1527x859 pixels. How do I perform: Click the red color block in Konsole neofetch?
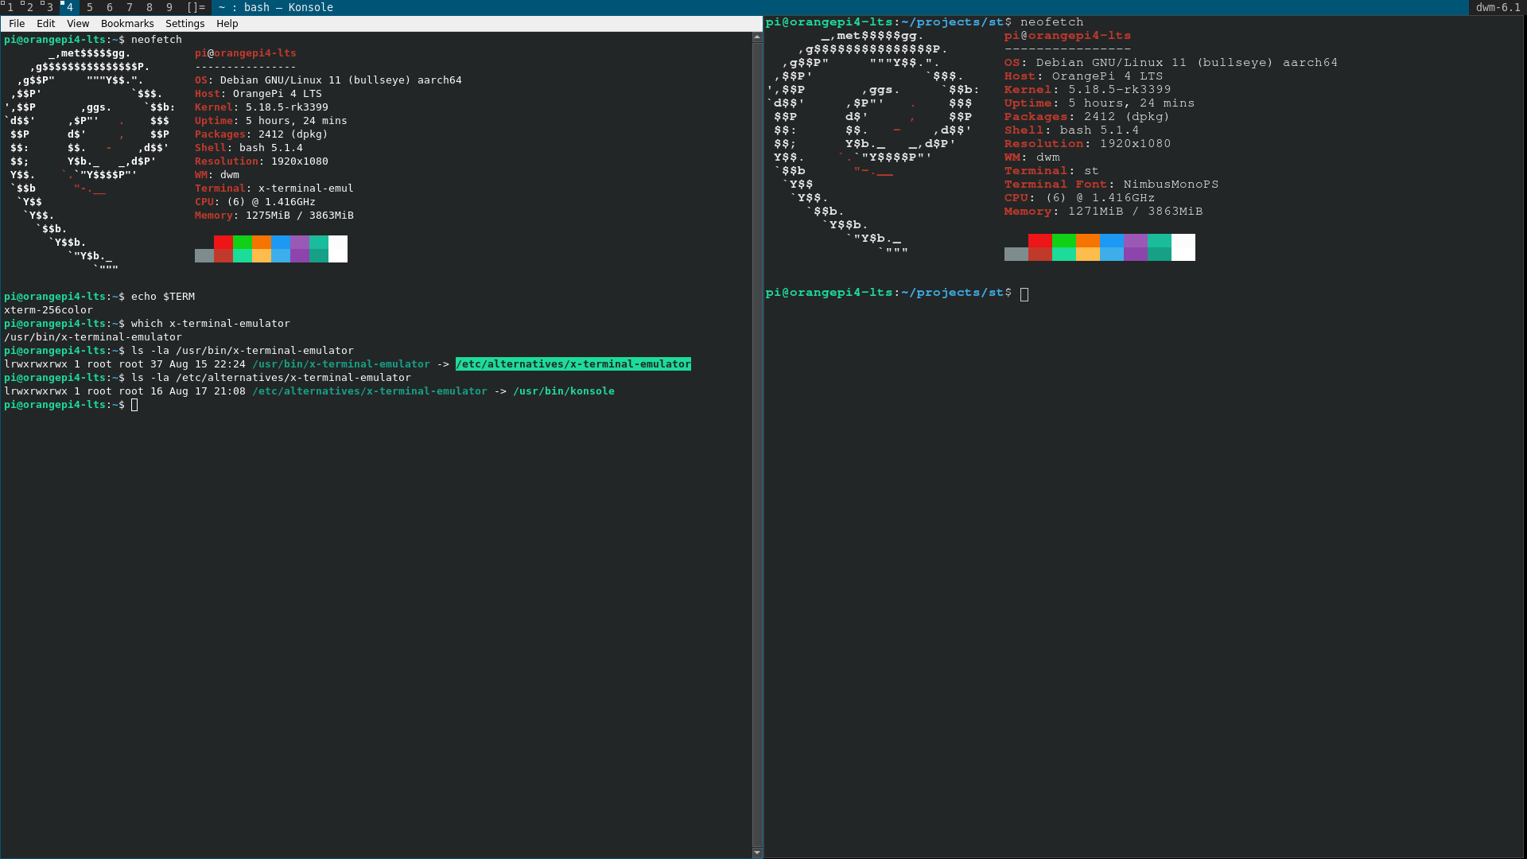point(223,242)
